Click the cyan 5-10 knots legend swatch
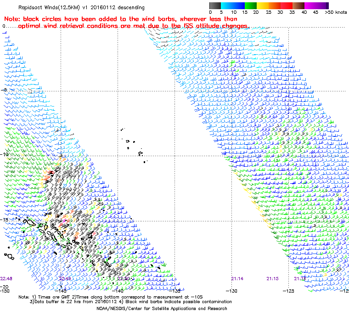Image resolution: width=349 pixels, height=316 pixels. pos(226,6)
